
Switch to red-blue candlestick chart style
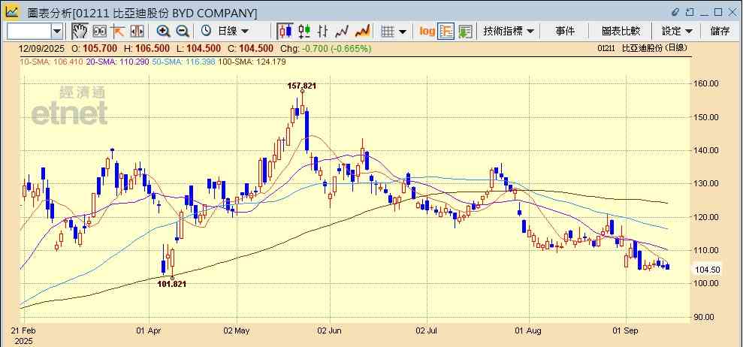(285, 32)
